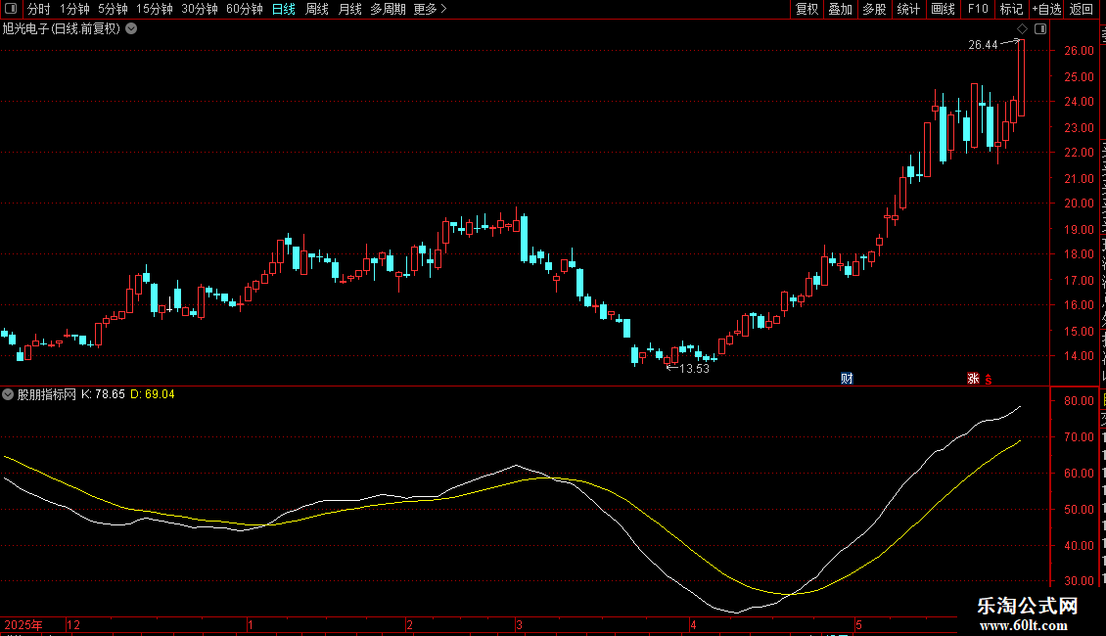The image size is (1106, 636).
Task: Activate the 画线 drawing tools
Action: tap(944, 9)
